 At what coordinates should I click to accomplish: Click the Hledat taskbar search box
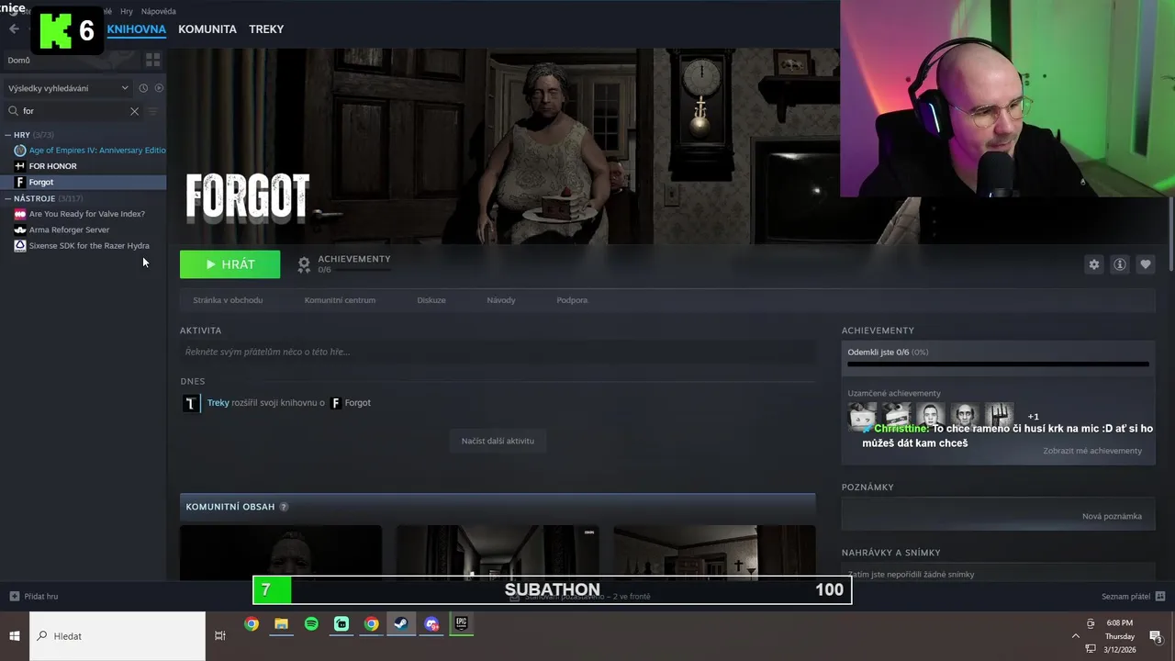coord(117,636)
